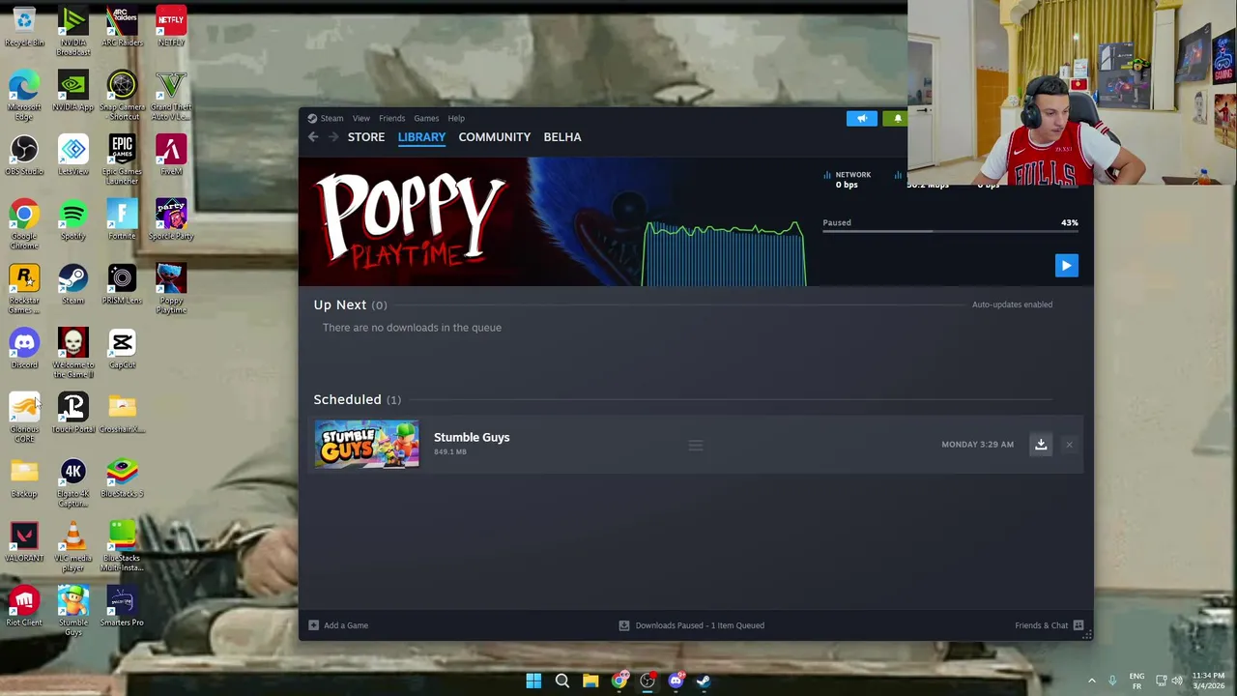
Task: Open the Steam menu
Action: [x=331, y=118]
